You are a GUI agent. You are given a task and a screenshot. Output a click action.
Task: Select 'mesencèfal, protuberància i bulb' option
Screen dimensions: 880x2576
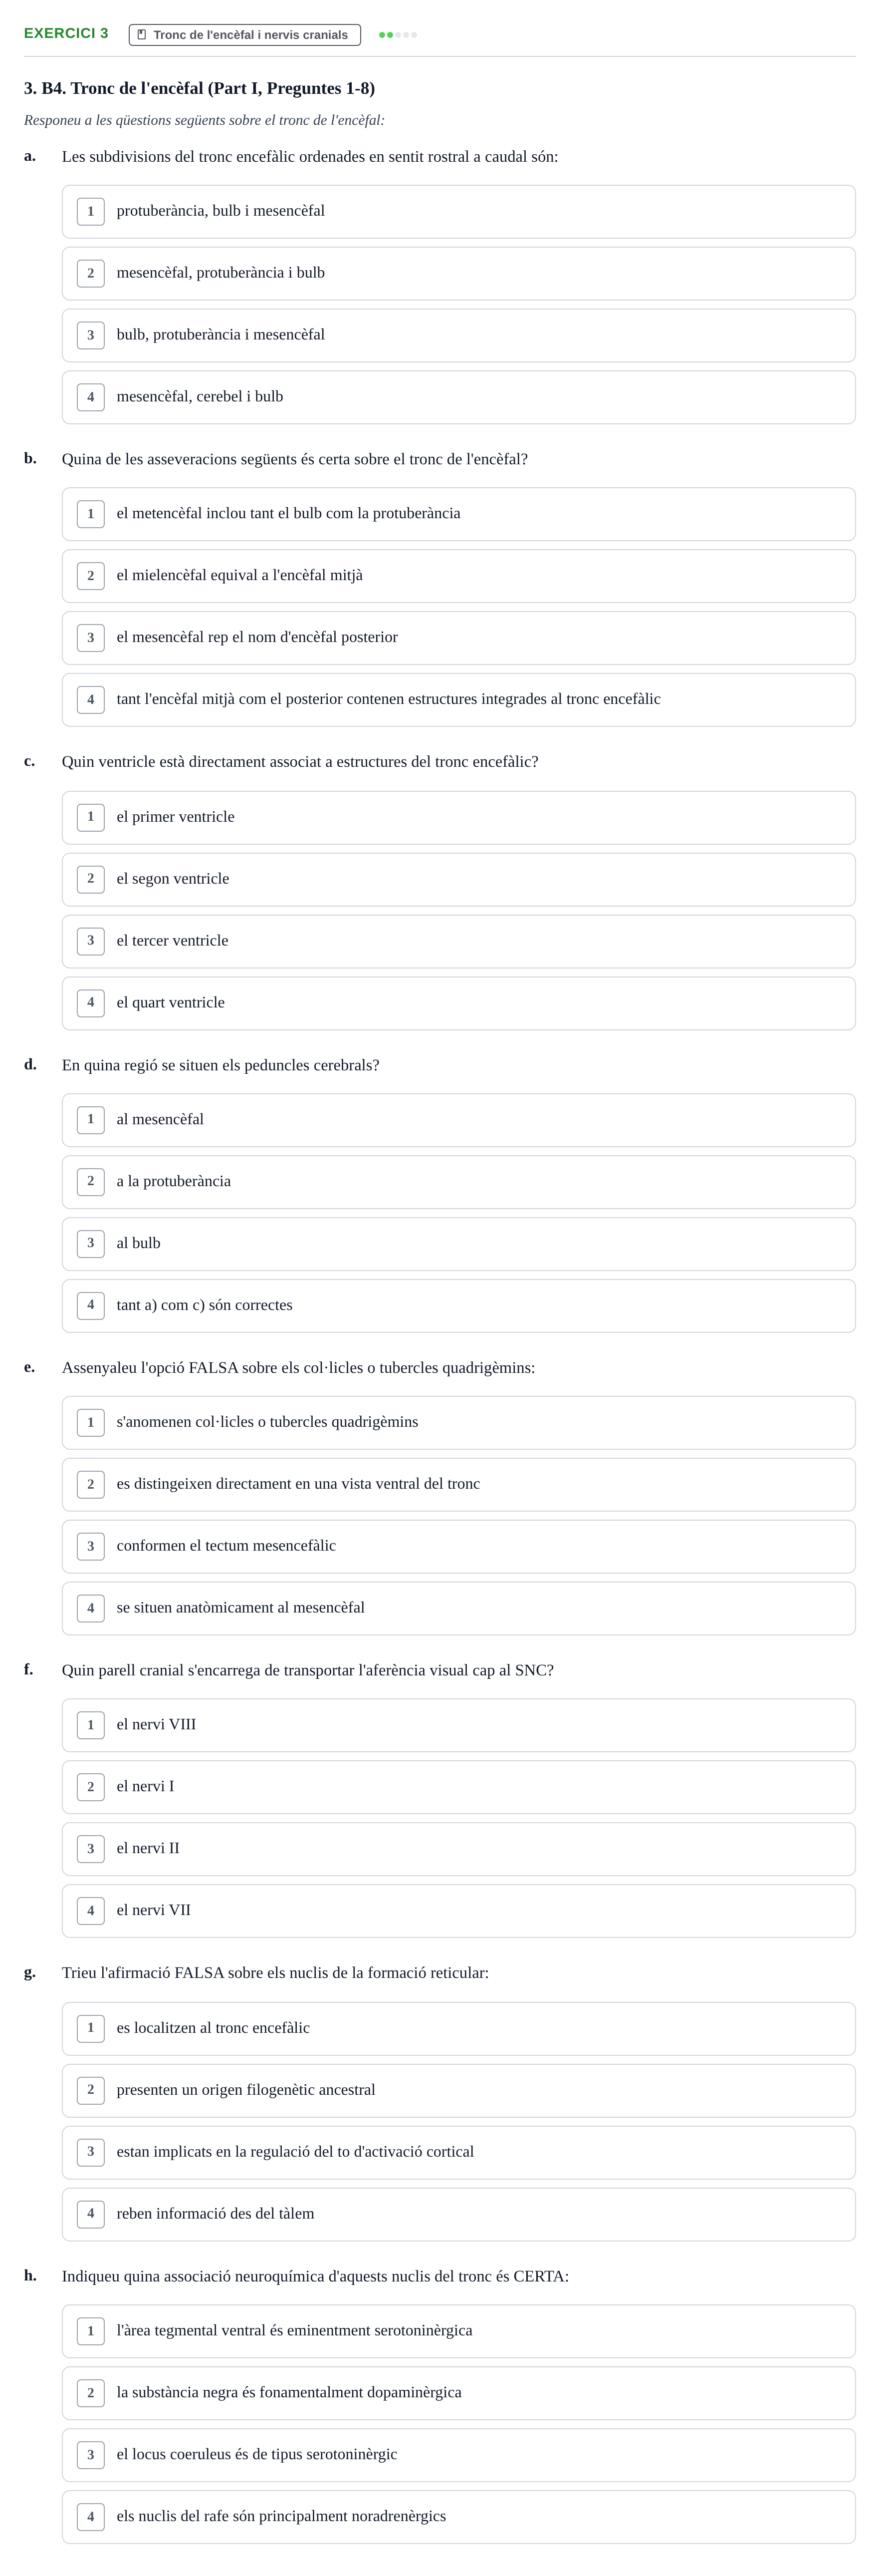pos(458,273)
